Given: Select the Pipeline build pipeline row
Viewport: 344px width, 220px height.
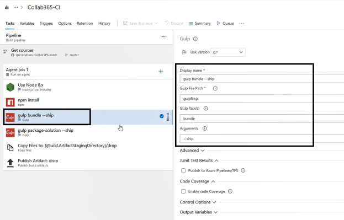Looking at the screenshot, I should pyautogui.click(x=87, y=37).
